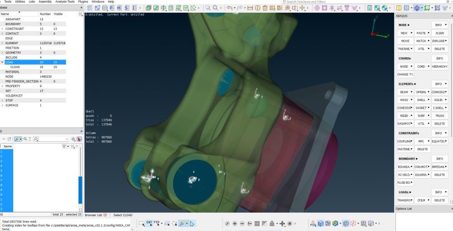
Task: Click the Undo arrow icon in top toolbar
Action: [229, 8]
